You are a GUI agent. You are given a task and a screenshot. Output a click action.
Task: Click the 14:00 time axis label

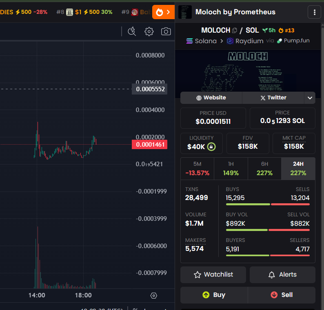point(37,295)
